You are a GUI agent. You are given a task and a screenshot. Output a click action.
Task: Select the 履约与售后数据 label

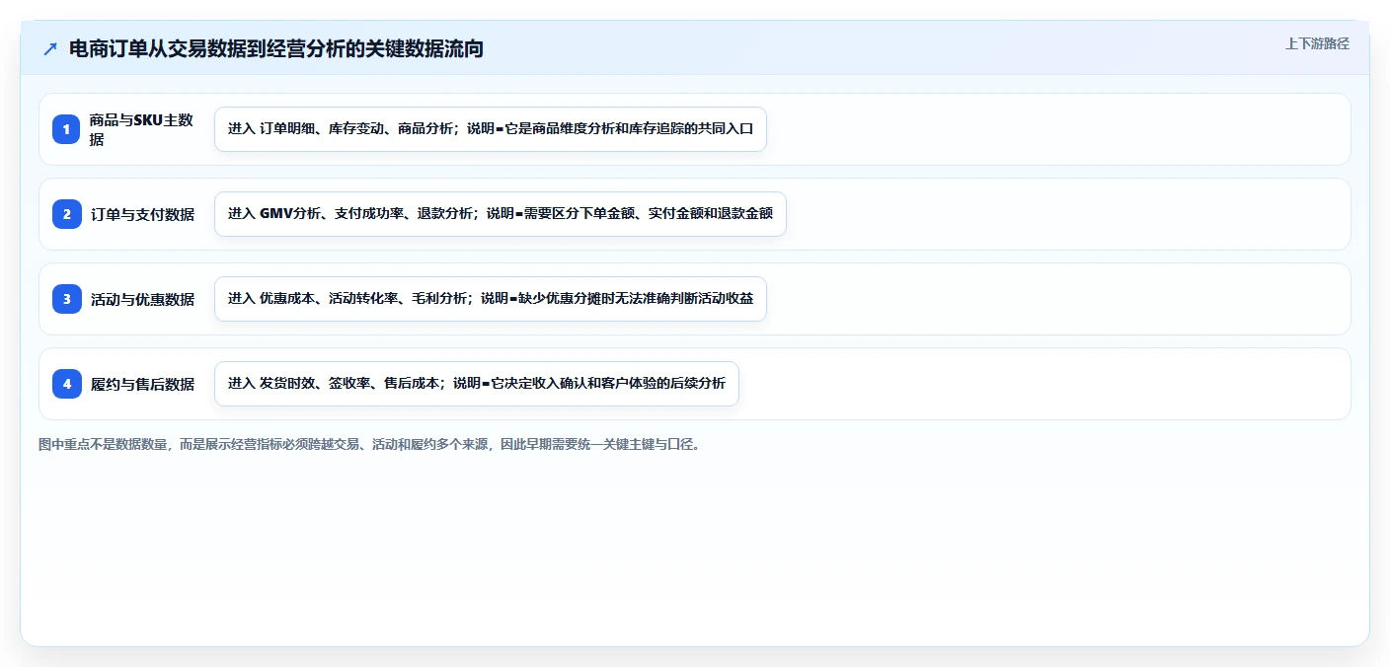142,384
